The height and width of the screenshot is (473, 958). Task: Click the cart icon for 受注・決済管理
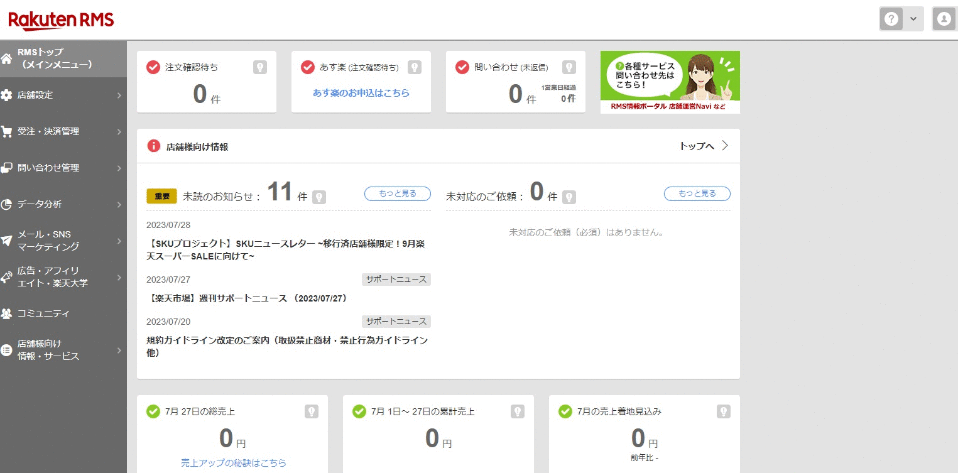pos(6,132)
